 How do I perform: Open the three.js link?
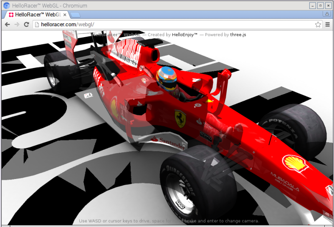238,35
